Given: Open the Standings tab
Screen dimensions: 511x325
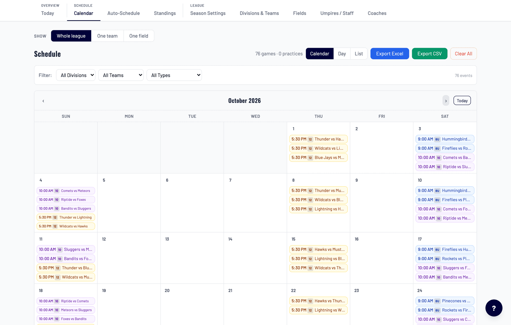Looking at the screenshot, I should (165, 13).
